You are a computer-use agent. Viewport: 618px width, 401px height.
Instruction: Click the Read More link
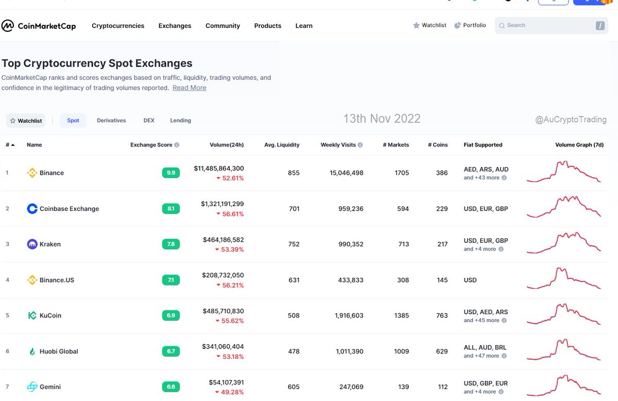point(190,88)
